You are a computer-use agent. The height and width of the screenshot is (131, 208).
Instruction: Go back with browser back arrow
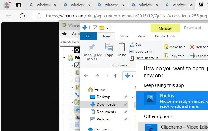tap(9, 16)
